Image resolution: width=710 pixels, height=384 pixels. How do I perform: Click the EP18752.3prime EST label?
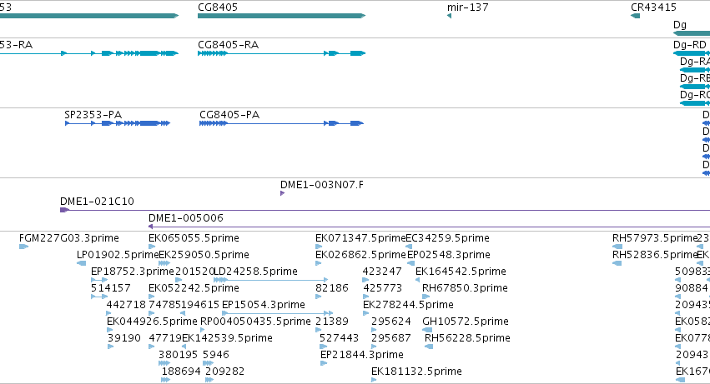[133, 272]
